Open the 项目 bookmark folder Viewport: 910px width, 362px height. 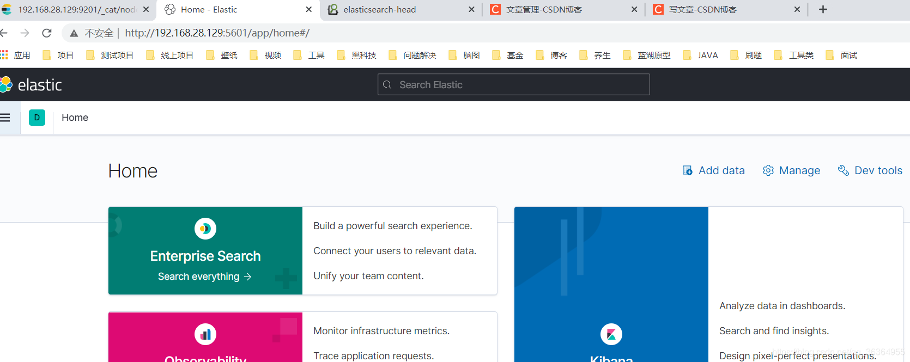[58, 55]
